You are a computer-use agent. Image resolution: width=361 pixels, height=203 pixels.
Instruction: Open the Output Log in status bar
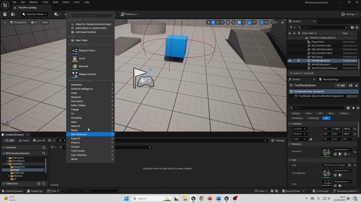tap(35, 191)
